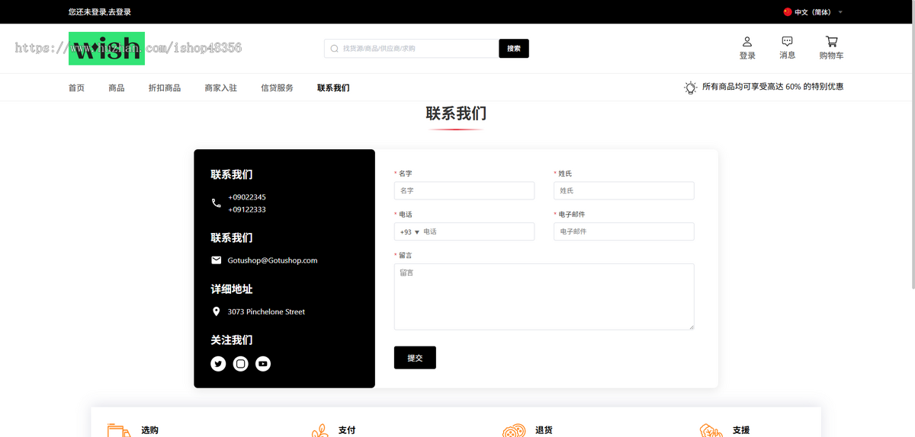Click the 选购 shopping feature icon

point(119,430)
